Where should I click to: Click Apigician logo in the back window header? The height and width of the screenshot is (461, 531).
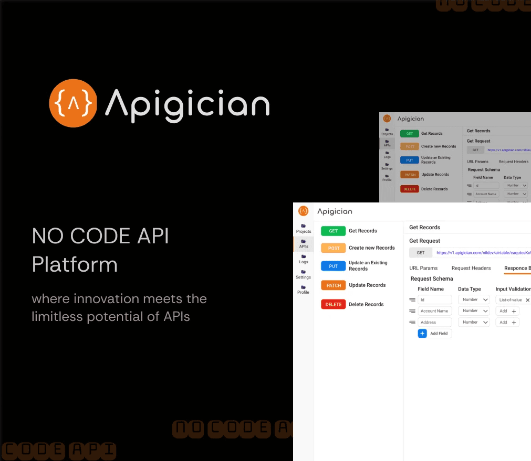(387, 119)
